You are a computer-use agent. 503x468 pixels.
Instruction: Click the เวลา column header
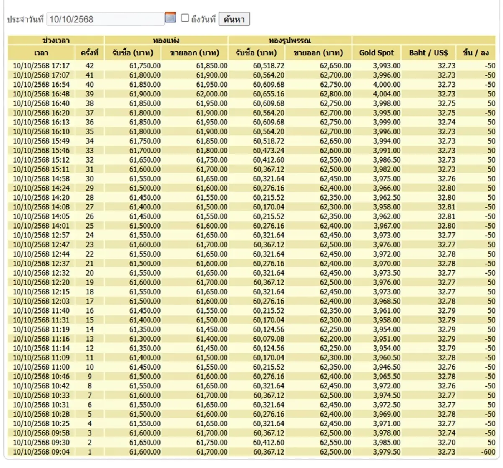click(41, 53)
